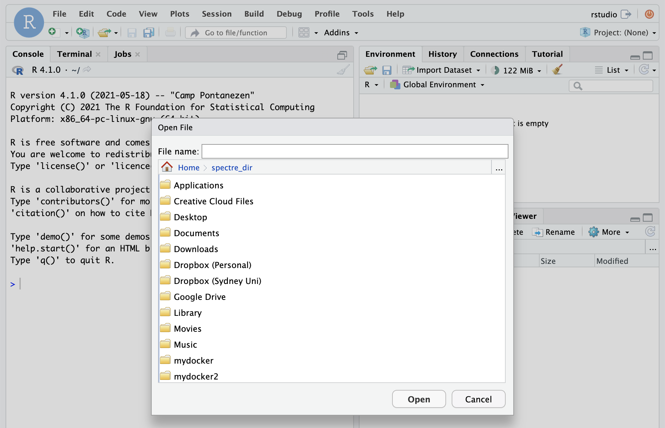This screenshot has width=665, height=428.
Task: Click the spectre_dir breadcrumb link
Action: click(x=232, y=168)
